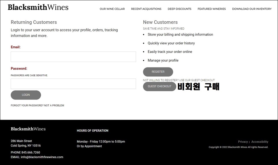Click the copyright 2022 notice

238,147
